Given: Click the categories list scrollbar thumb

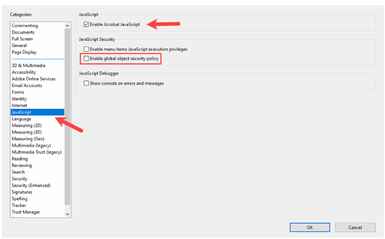Looking at the screenshot, I should [x=67, y=115].
